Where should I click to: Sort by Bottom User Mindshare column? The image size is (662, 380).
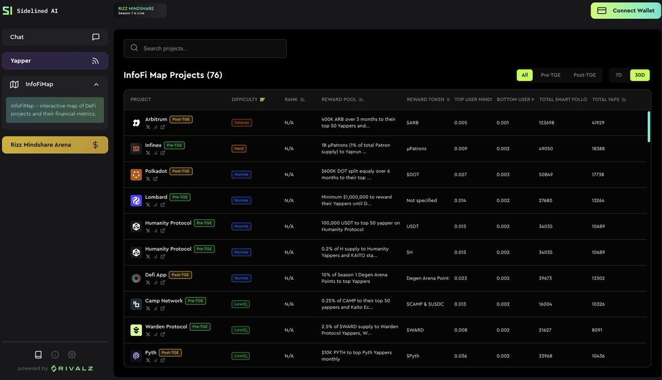click(x=516, y=99)
